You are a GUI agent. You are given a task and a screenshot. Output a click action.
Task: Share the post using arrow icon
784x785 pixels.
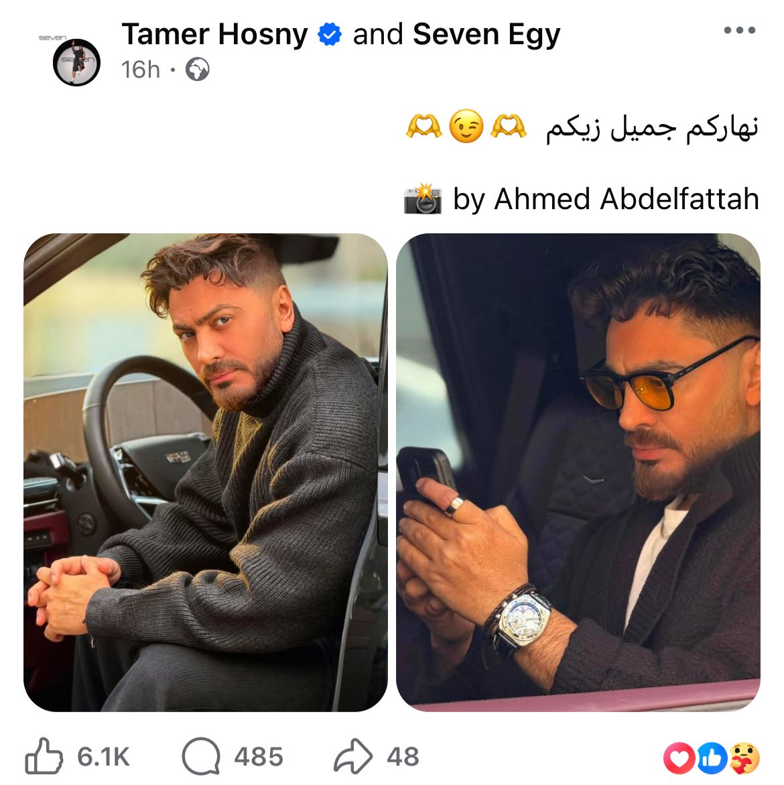pyautogui.click(x=353, y=756)
